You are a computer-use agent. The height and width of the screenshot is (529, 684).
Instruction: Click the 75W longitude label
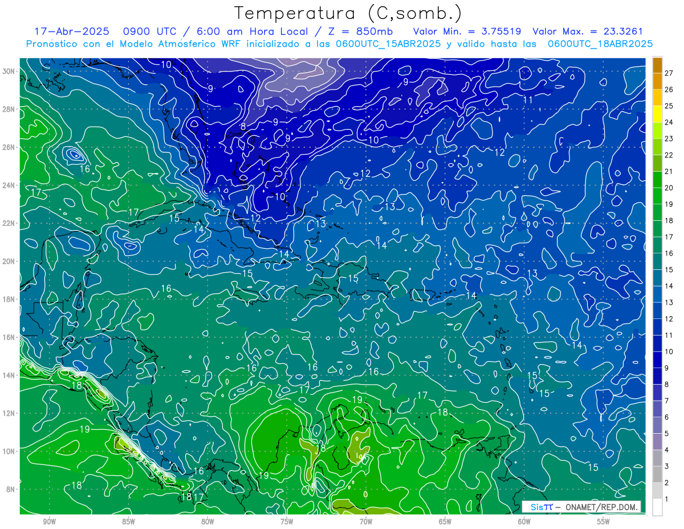(x=287, y=522)
